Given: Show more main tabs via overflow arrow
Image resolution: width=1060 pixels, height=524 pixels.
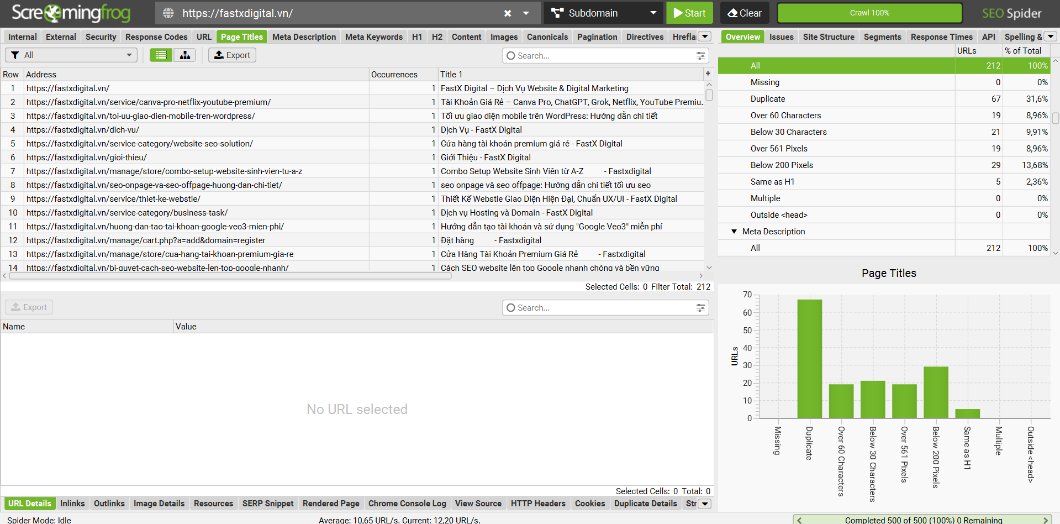Looking at the screenshot, I should [x=705, y=36].
